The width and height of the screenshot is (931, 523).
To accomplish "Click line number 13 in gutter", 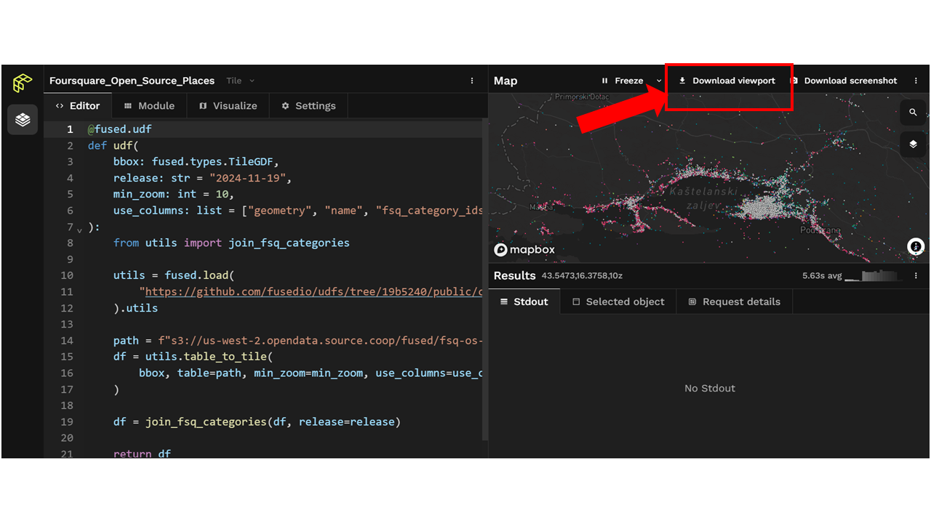I will 68,324.
